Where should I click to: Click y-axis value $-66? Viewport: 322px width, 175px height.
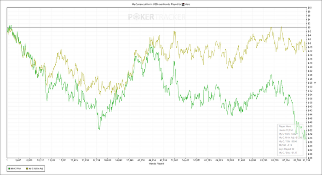(310, 158)
